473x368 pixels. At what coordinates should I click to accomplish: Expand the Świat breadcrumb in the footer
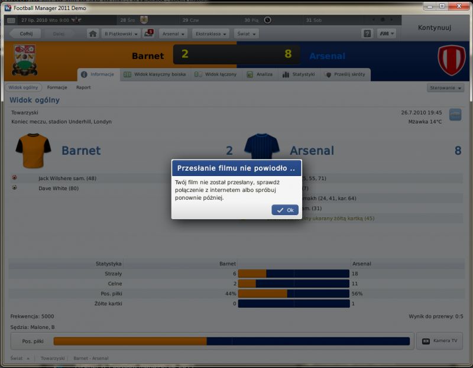pos(20,358)
